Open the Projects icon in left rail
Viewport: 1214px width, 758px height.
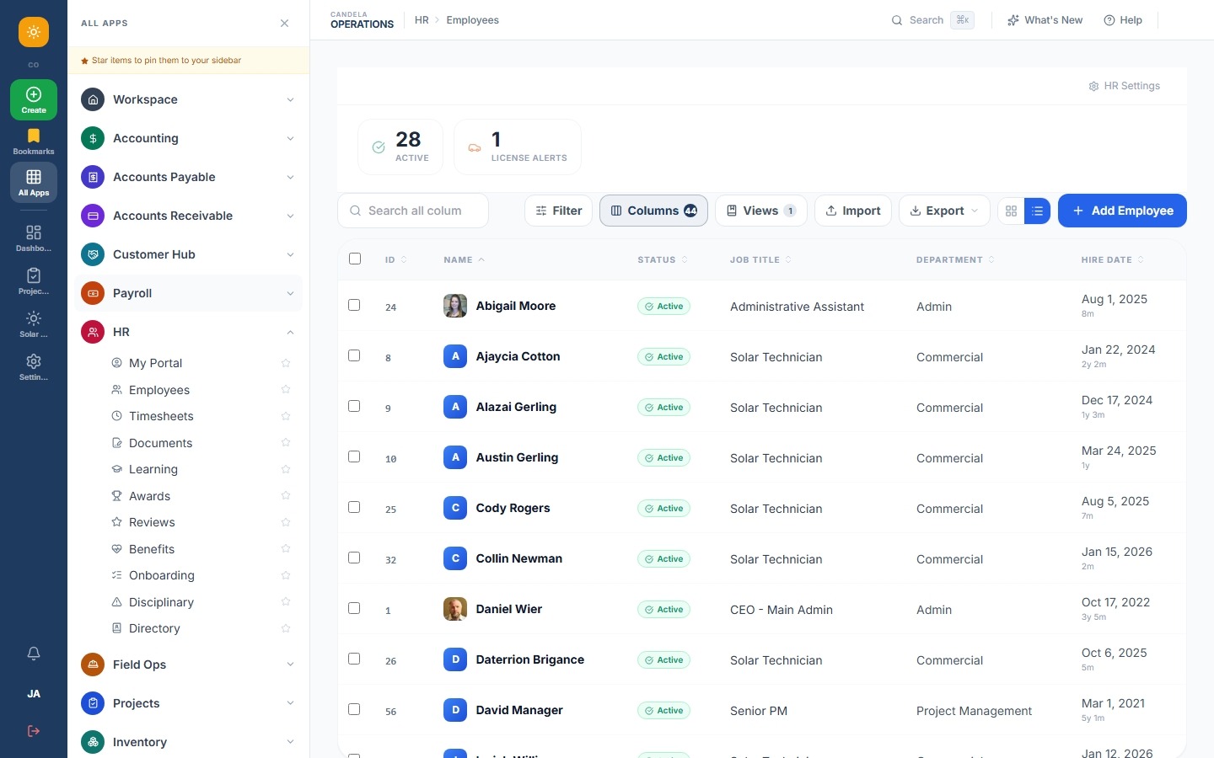pos(34,281)
